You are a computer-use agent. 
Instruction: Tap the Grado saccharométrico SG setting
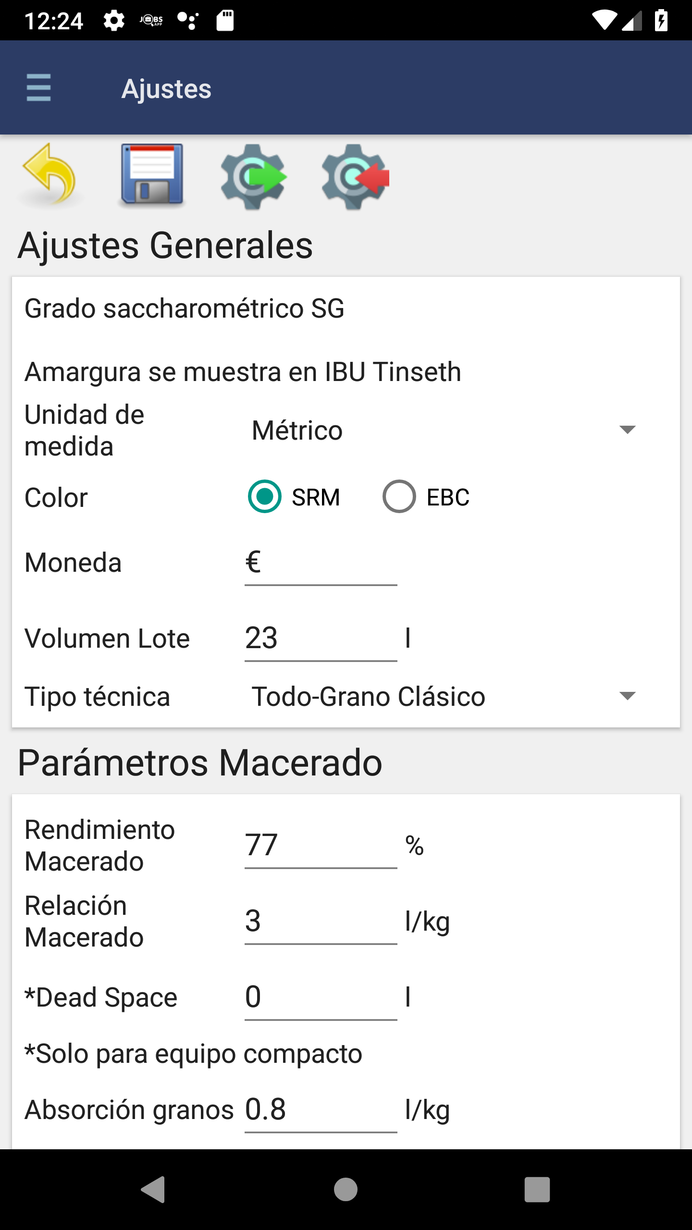[185, 308]
